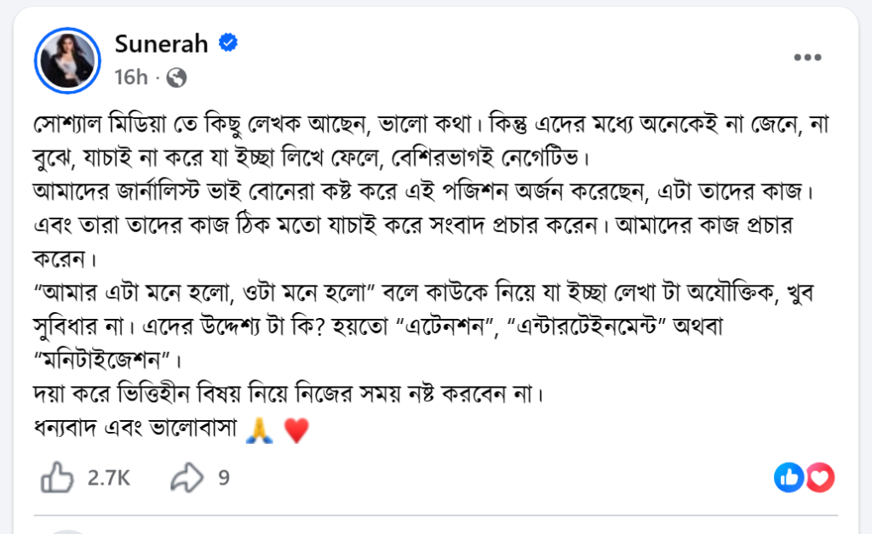This screenshot has height=534, width=872.
Task: Click the 2.7K likes count
Action: (x=108, y=478)
